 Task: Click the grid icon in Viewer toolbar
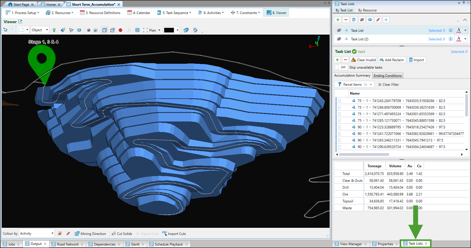137,30
